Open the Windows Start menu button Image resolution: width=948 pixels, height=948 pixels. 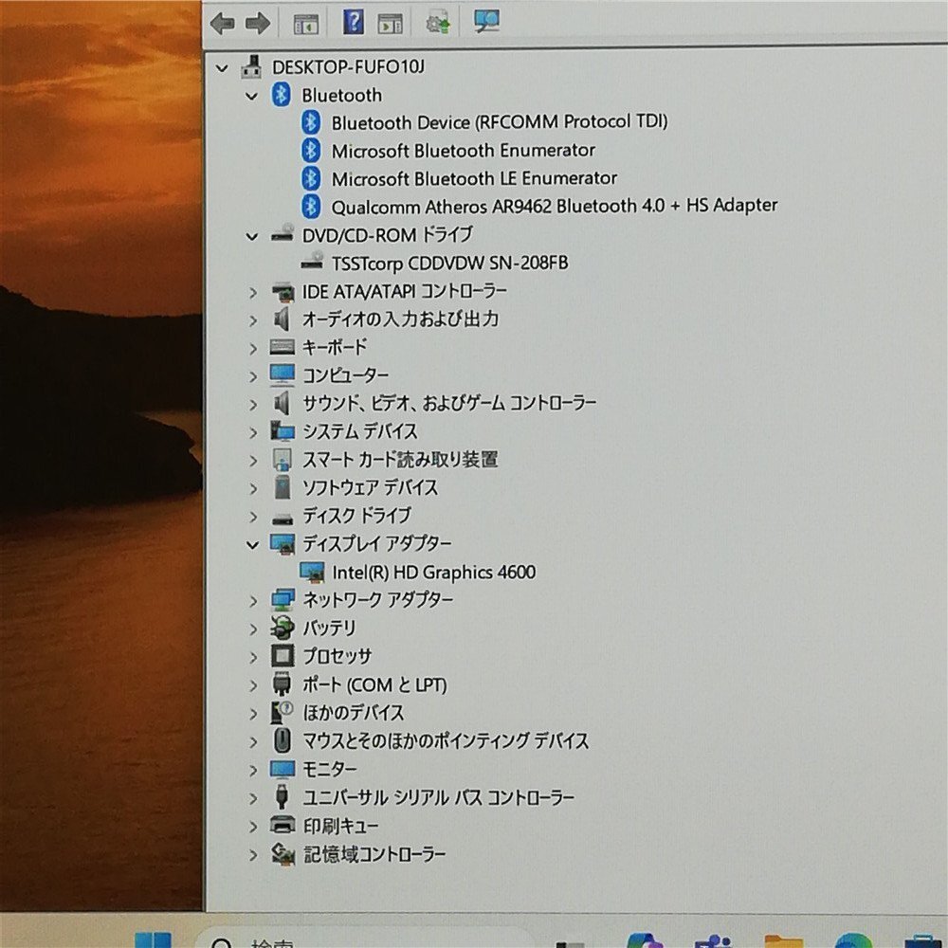(153, 939)
